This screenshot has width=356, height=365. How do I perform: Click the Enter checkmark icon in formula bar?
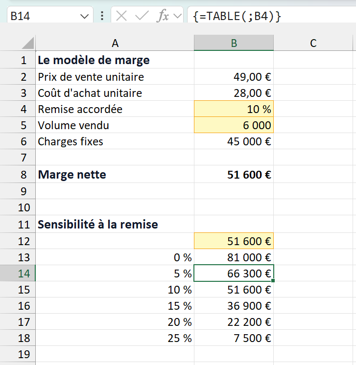[x=142, y=16]
